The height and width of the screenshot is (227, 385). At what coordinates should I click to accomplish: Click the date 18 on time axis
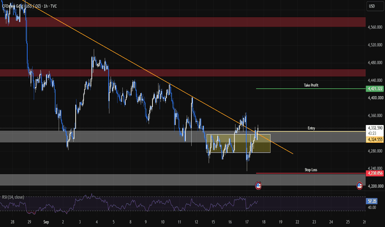click(264, 222)
